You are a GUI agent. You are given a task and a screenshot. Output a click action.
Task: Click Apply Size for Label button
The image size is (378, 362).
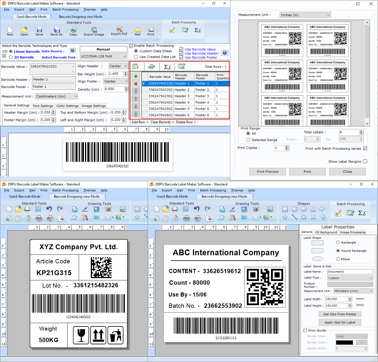click(x=340, y=322)
